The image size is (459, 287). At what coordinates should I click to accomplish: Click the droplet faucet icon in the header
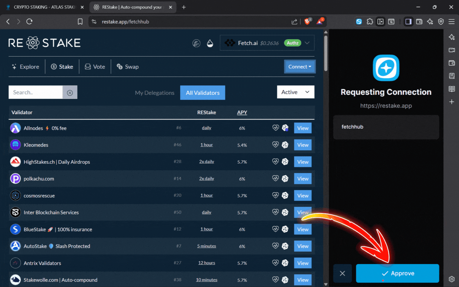(x=210, y=43)
